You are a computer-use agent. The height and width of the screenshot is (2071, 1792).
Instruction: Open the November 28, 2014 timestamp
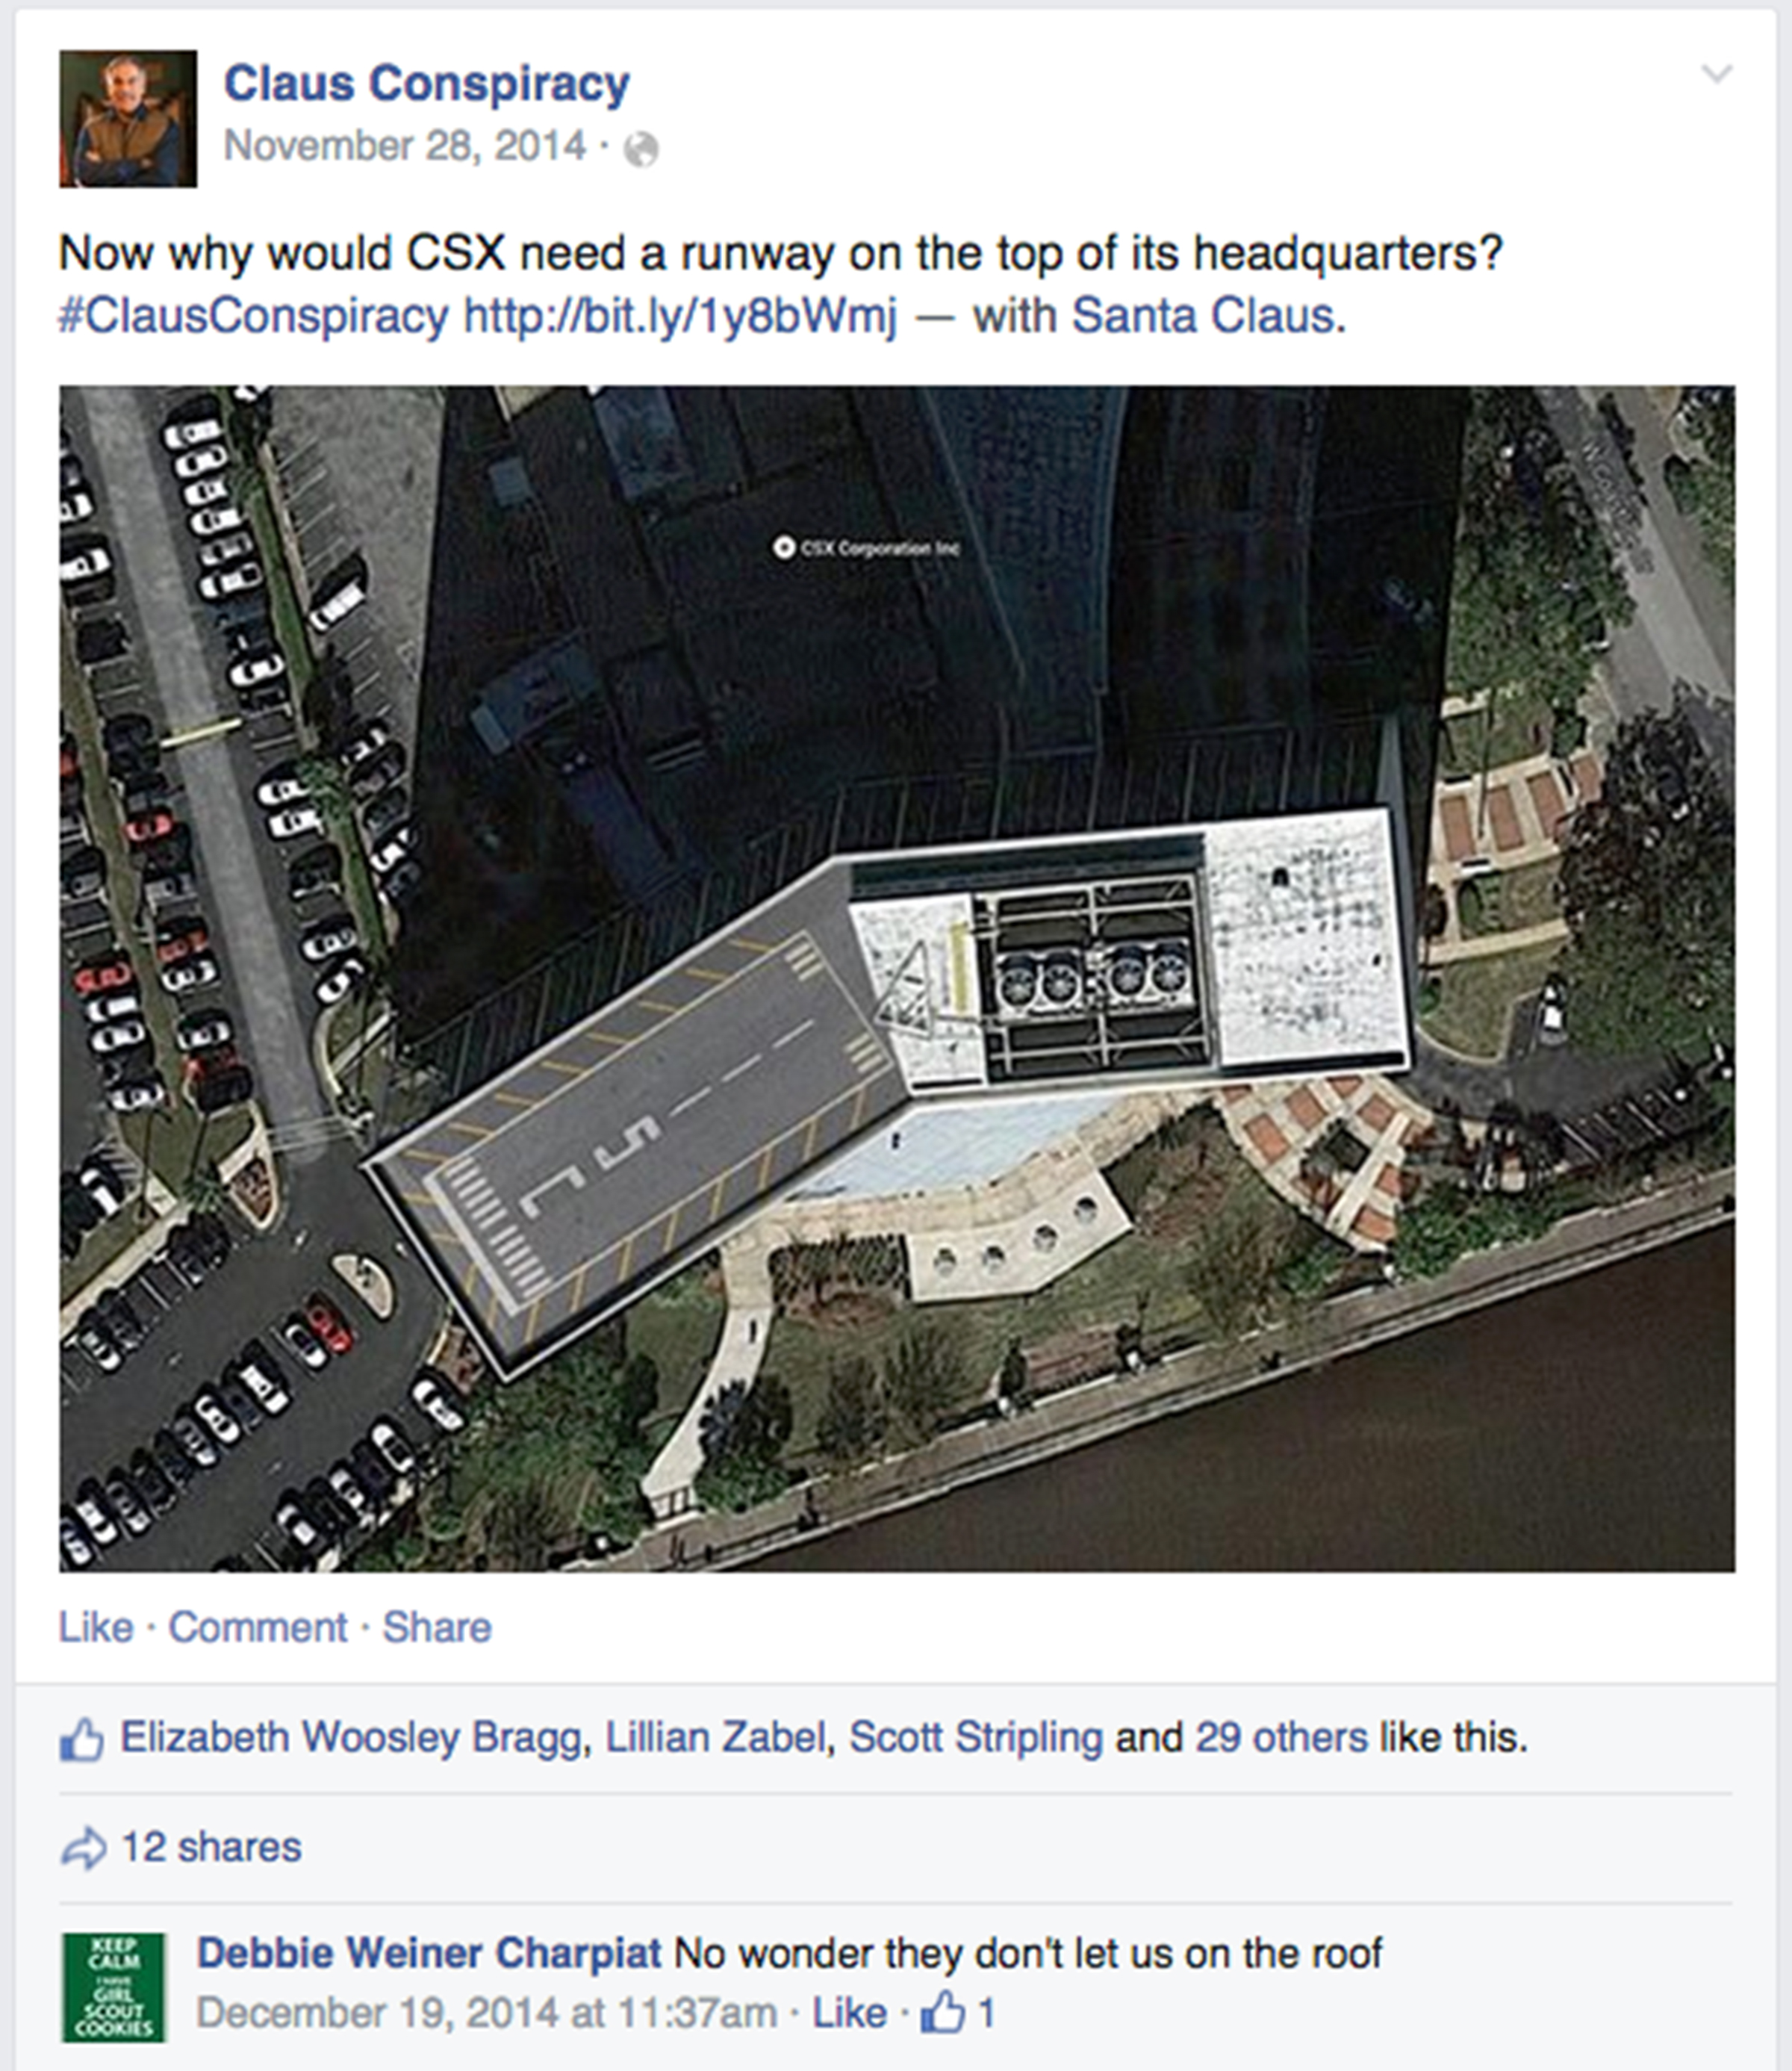[405, 146]
